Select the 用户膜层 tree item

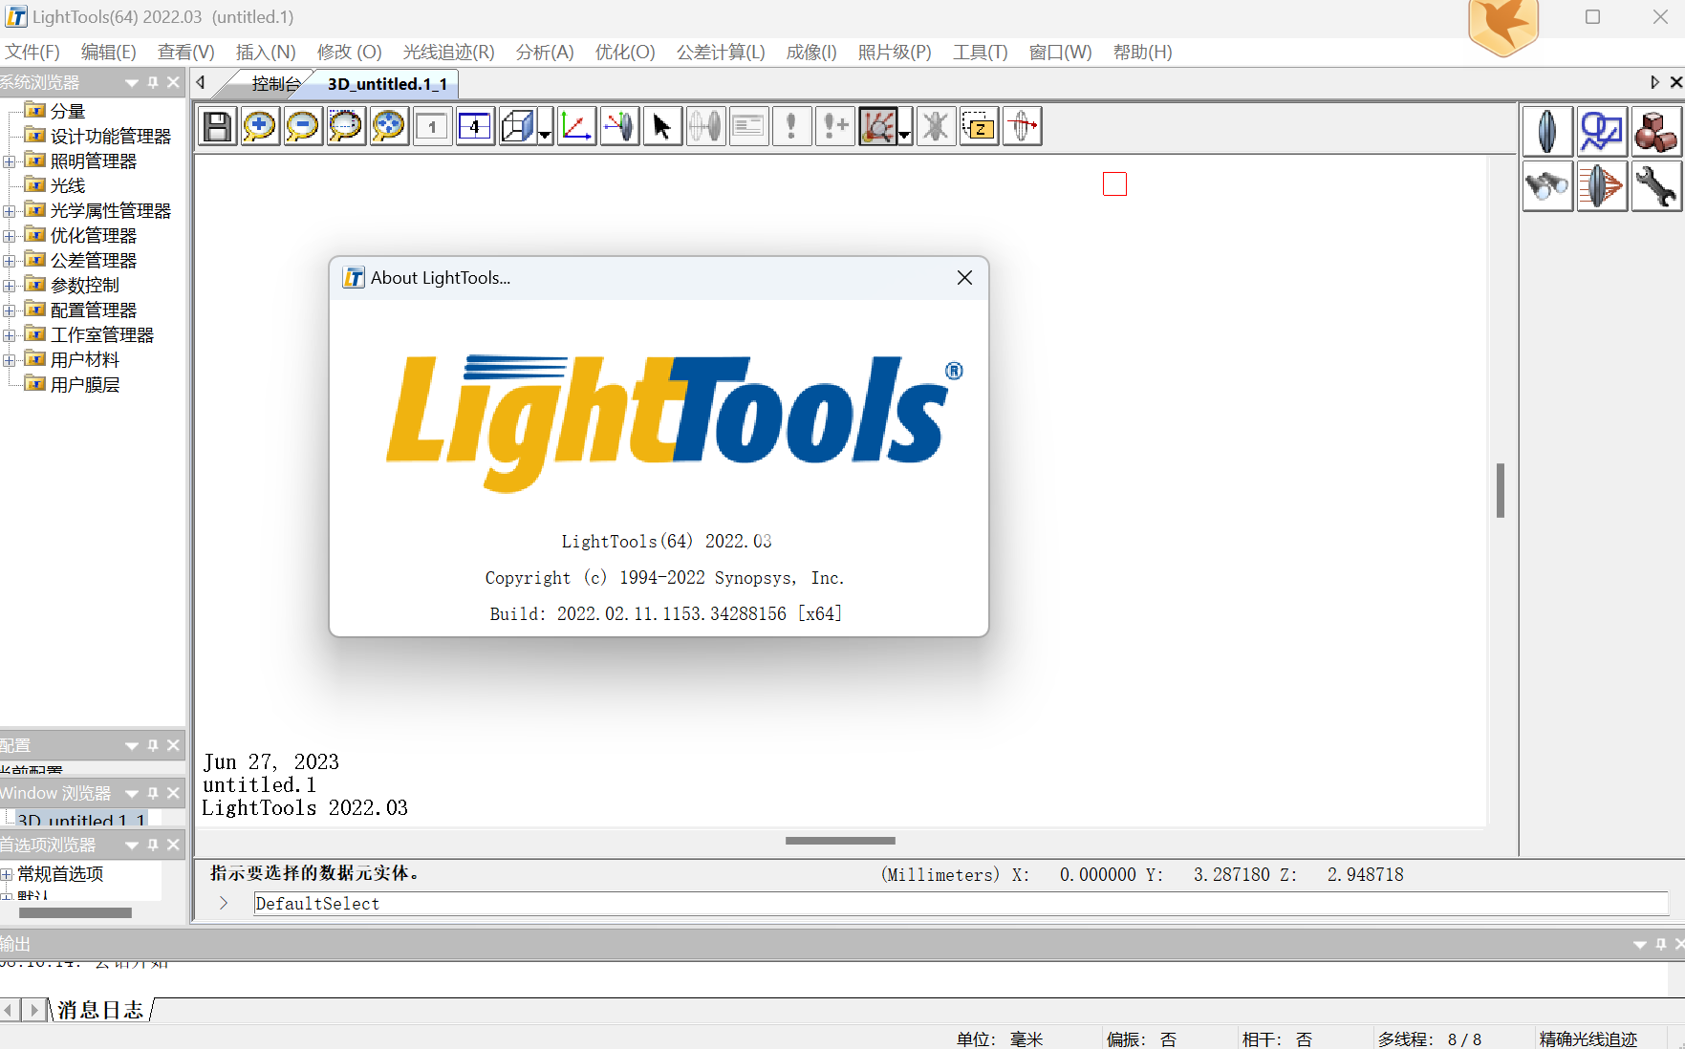tap(85, 384)
